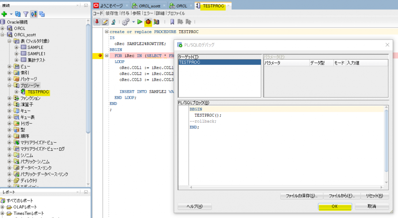Viewport: 398px width, 218px height.
Task: Expand the ビュー folder in the tree
Action: pyautogui.click(x=9, y=66)
